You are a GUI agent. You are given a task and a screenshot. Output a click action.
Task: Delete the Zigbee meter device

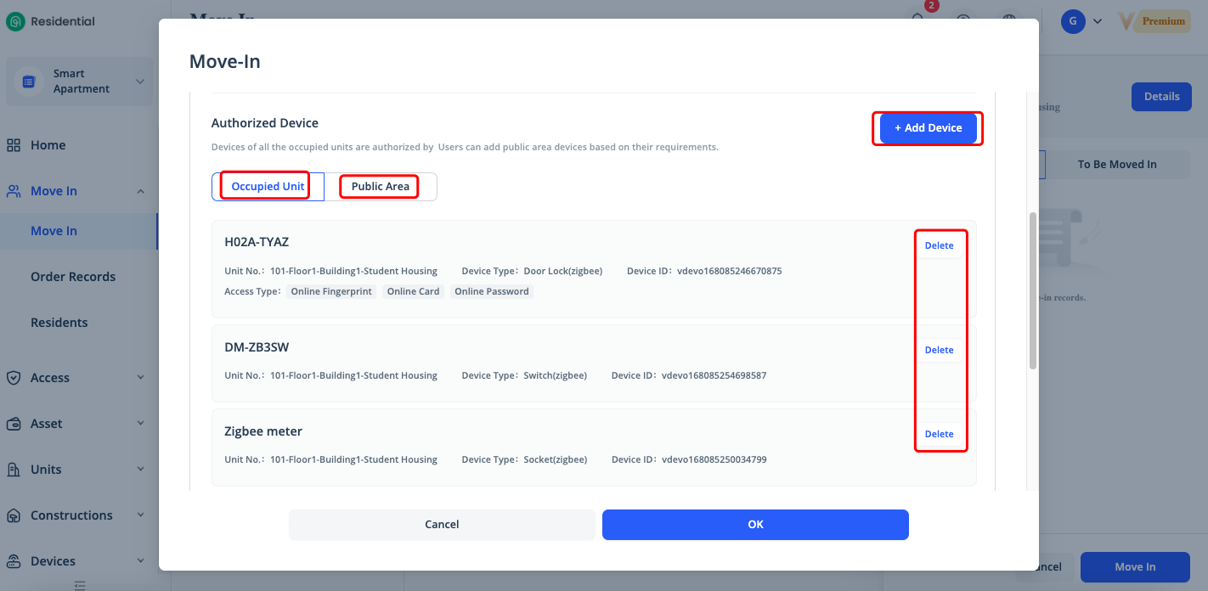pos(939,434)
